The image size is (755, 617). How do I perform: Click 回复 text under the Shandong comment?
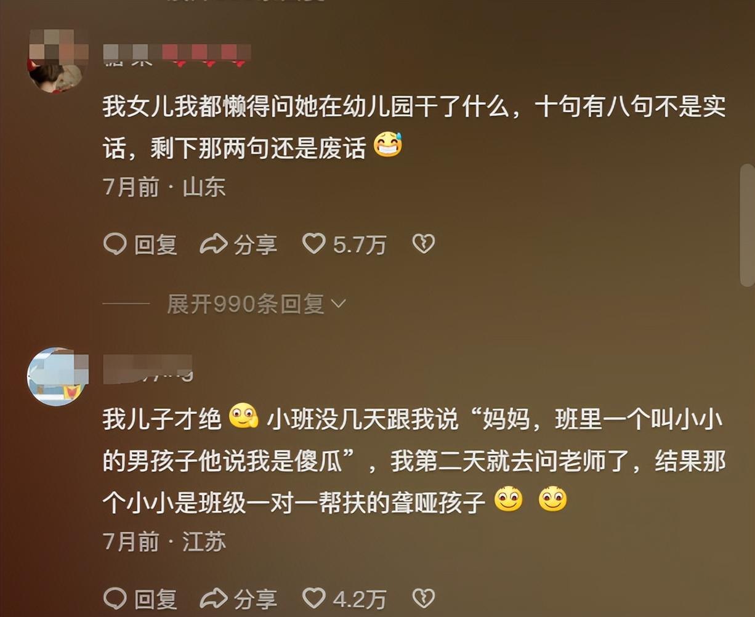[x=156, y=245]
